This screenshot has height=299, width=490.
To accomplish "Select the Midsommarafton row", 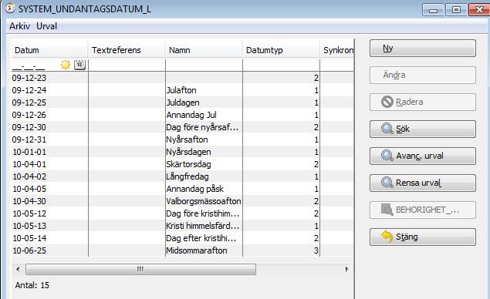I will coord(183,250).
